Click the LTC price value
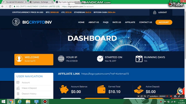Viewport: 186px width, 104px height. pyautogui.click(x=69, y=12)
